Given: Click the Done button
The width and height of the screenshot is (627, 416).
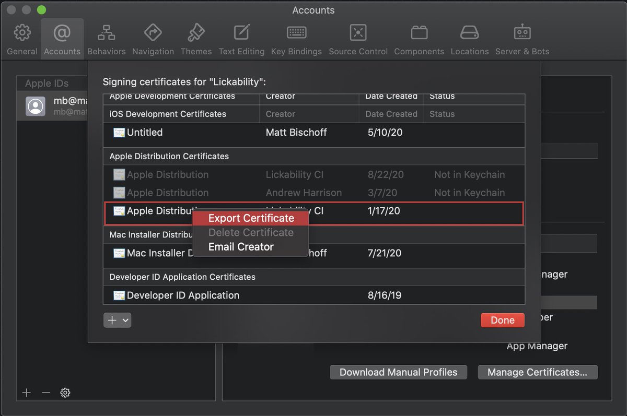Looking at the screenshot, I should click(x=503, y=320).
